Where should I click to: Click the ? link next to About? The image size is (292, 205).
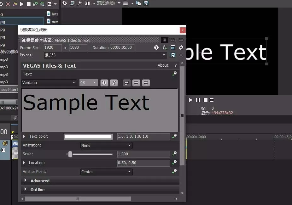pyautogui.click(x=176, y=65)
